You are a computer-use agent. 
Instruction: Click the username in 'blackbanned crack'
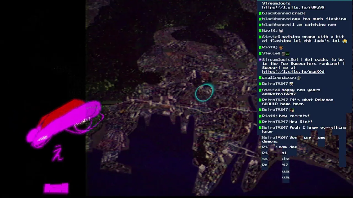276,13
